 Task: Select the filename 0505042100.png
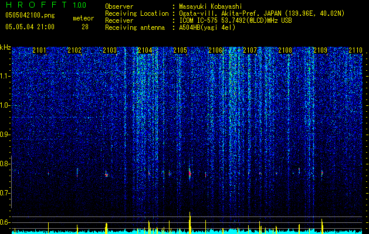pyautogui.click(x=30, y=15)
